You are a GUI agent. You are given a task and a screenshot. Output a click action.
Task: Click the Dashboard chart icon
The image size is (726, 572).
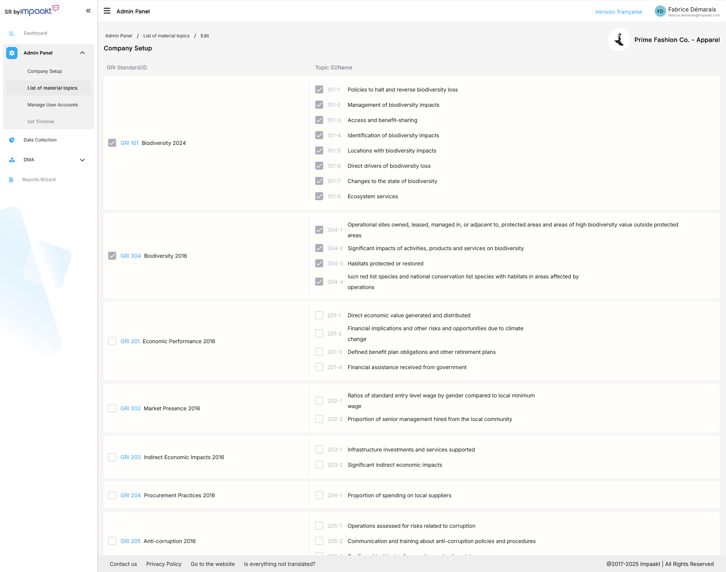click(x=12, y=33)
